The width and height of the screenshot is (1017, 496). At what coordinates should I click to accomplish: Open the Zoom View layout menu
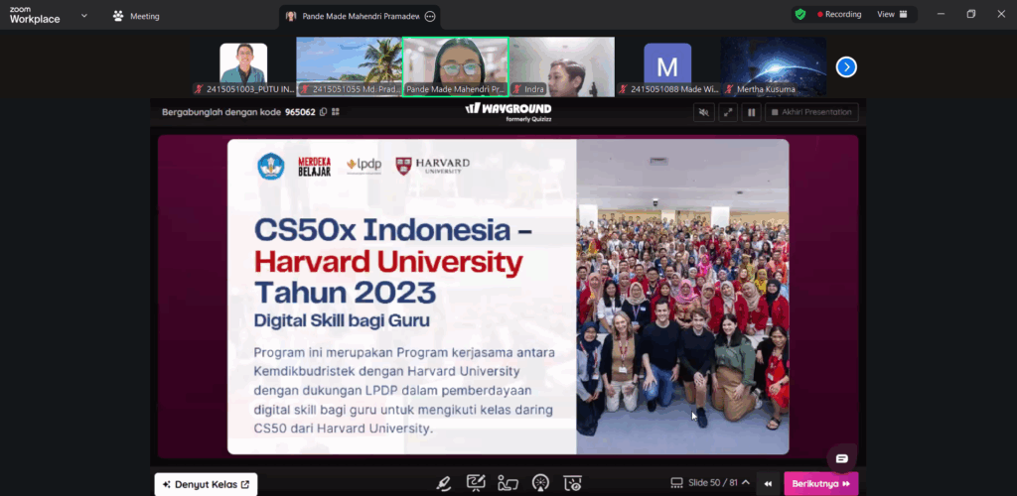891,15
